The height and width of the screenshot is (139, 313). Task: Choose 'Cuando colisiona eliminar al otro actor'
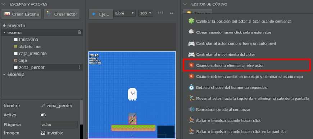coord(247,65)
